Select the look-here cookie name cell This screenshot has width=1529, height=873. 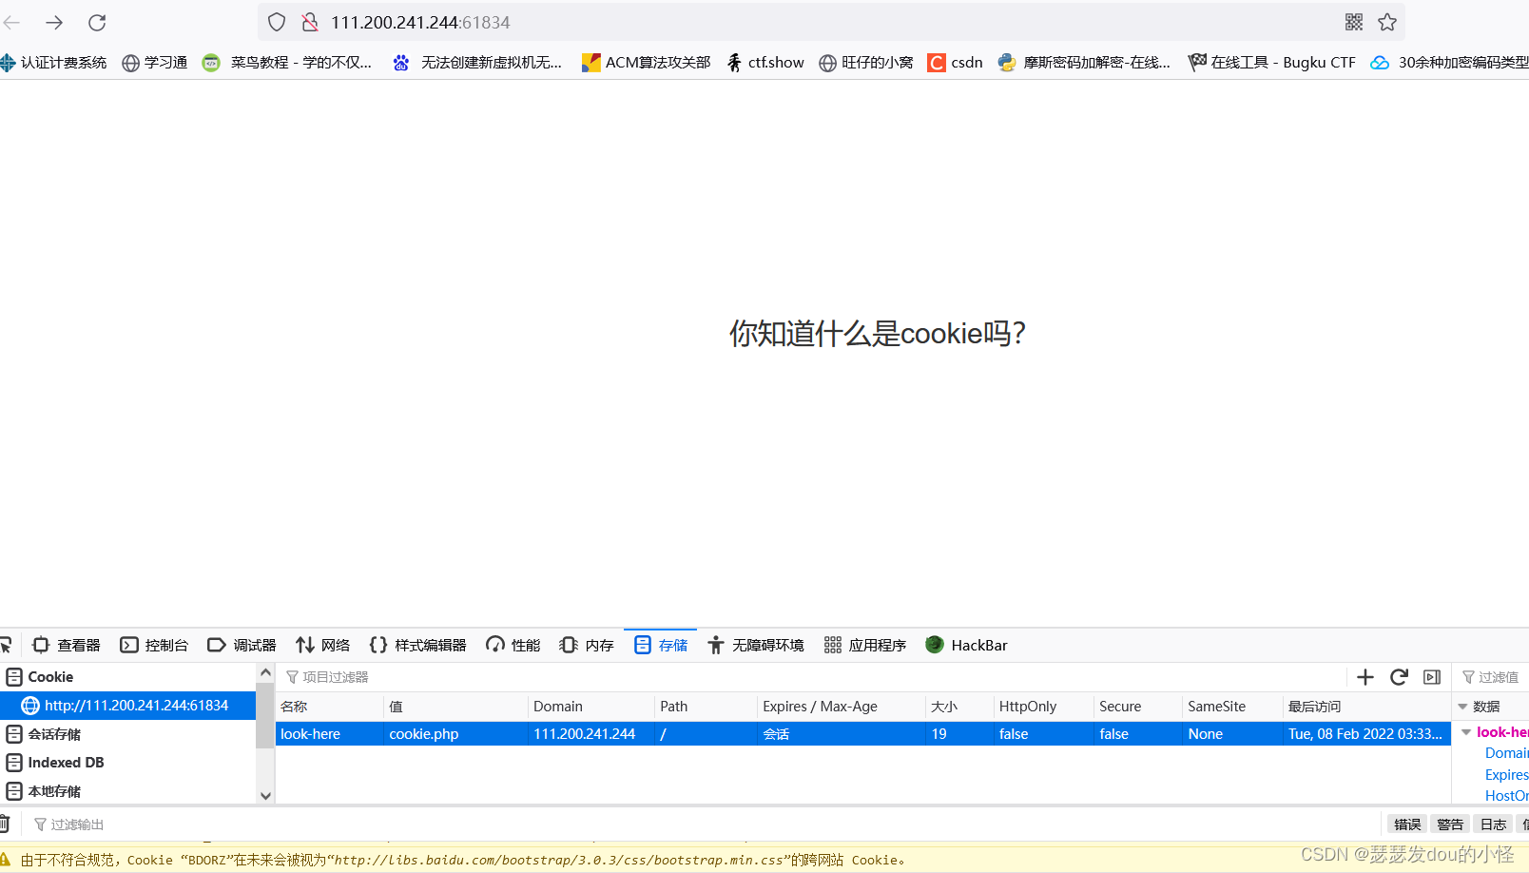point(329,734)
